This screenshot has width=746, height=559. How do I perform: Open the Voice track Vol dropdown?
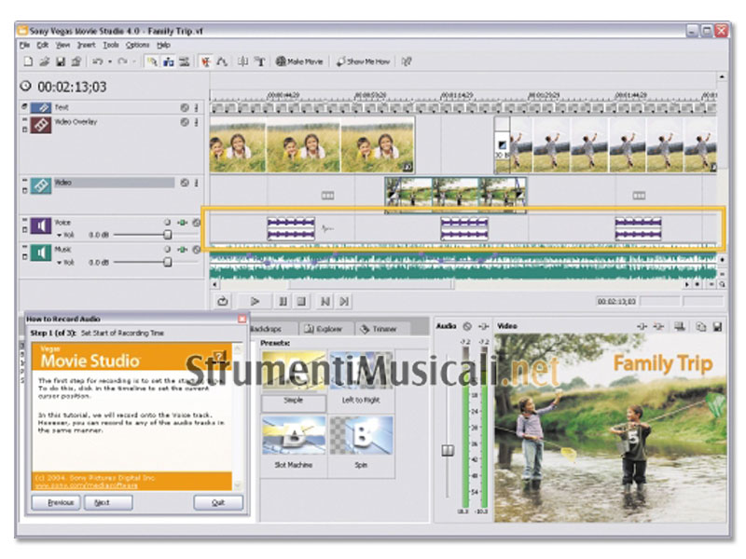click(x=60, y=236)
